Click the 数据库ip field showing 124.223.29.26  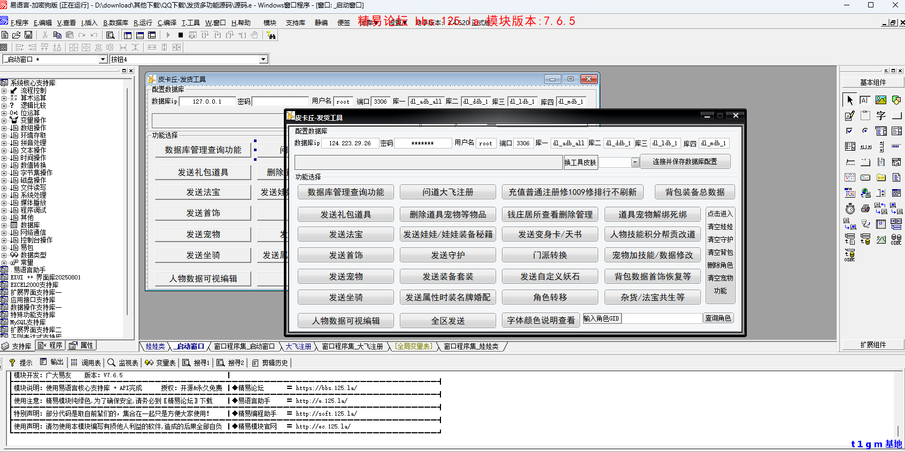click(x=350, y=143)
